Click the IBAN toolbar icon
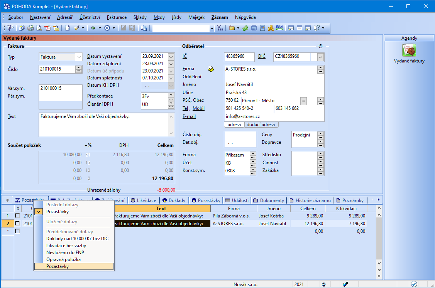The image size is (435, 288). [279, 28]
